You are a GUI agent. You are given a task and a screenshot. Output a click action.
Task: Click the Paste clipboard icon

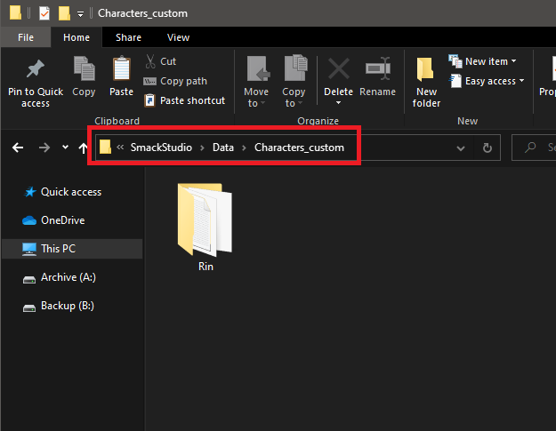[x=121, y=68]
